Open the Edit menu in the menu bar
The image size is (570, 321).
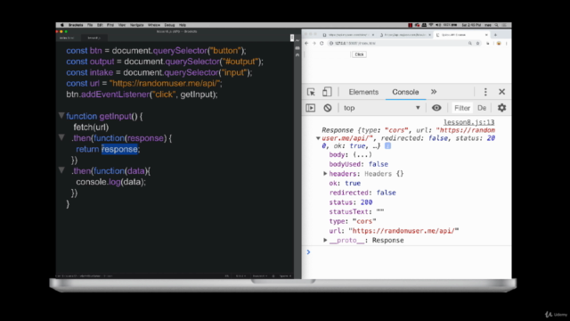(100, 25)
